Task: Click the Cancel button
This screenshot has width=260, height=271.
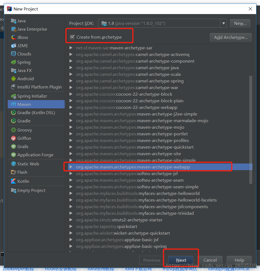Action: (x=210, y=260)
